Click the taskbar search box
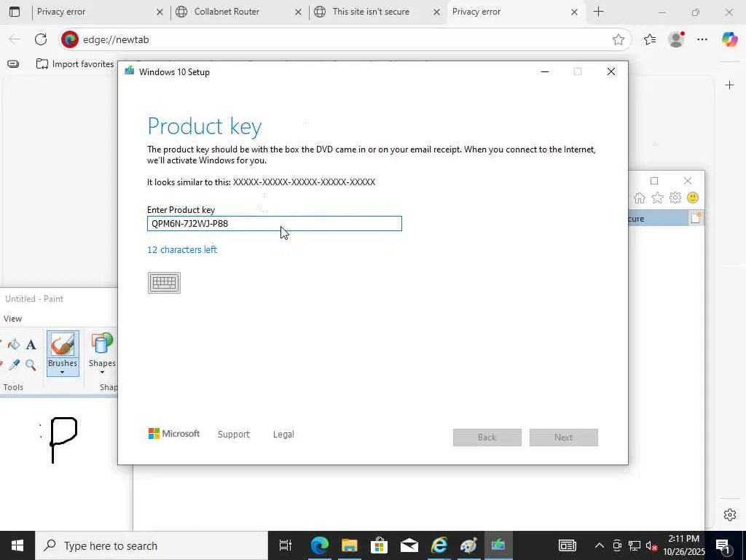 click(x=152, y=545)
